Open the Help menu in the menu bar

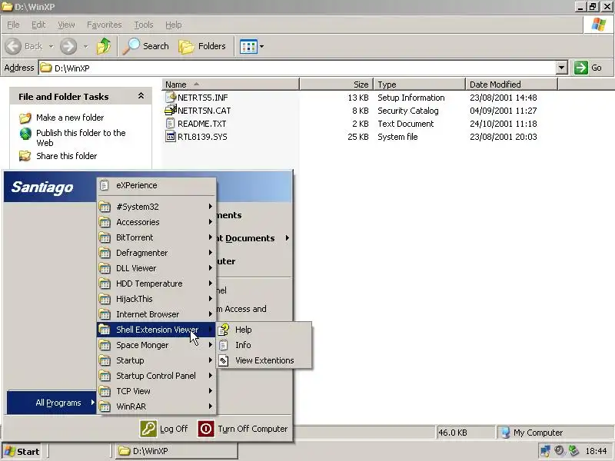pos(174,25)
